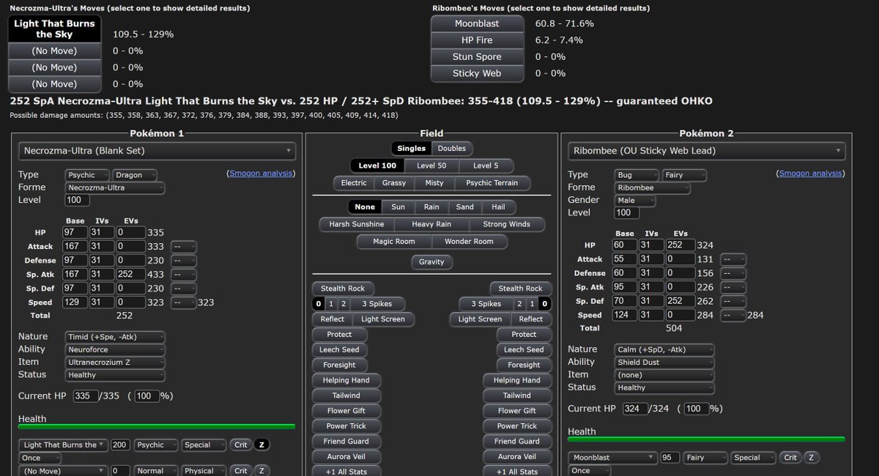Screen dimensions: 879x476
Task: Open Necrozma-Ultra Status dropdown Healthy
Action: point(114,374)
